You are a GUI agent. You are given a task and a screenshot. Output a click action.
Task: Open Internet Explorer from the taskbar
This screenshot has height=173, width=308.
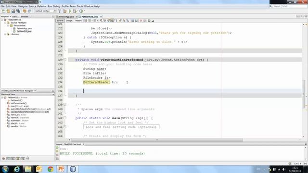pos(17,169)
